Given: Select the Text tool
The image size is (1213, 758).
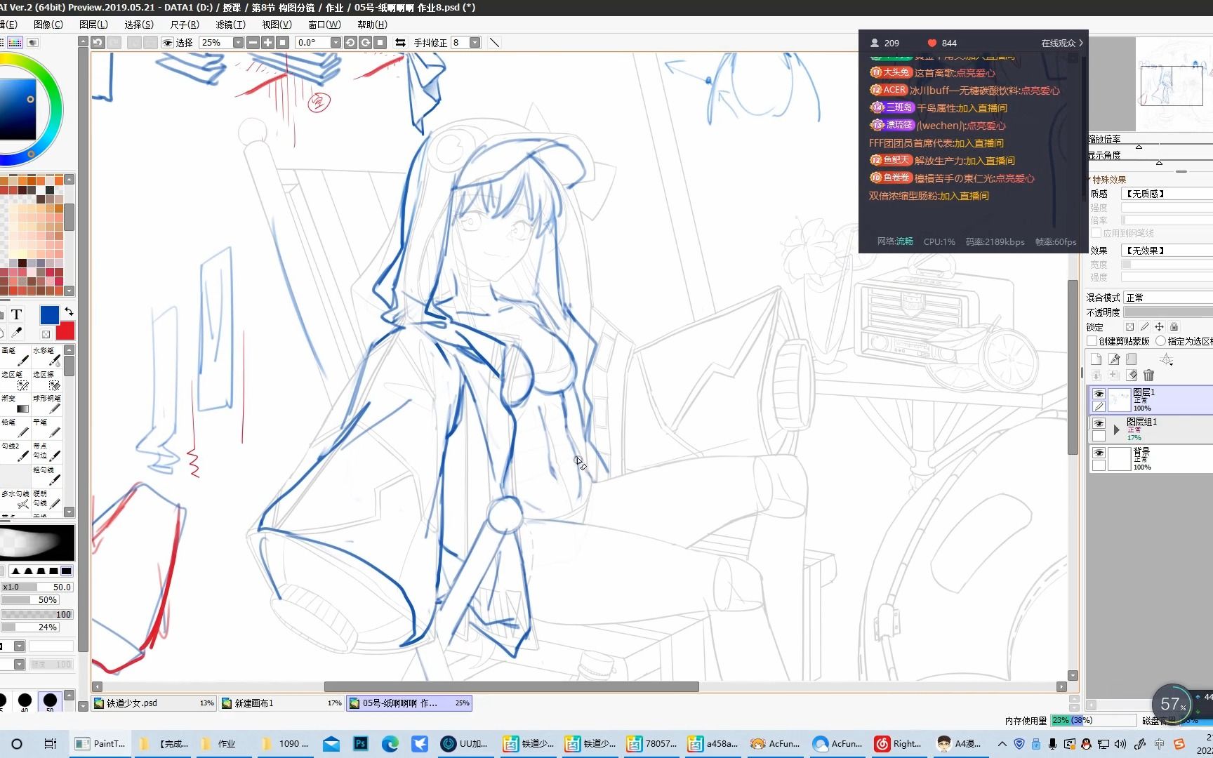Looking at the screenshot, I should 17,314.
